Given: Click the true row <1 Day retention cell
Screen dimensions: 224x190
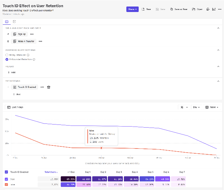Looking at the screenshot, I should point(68,179).
